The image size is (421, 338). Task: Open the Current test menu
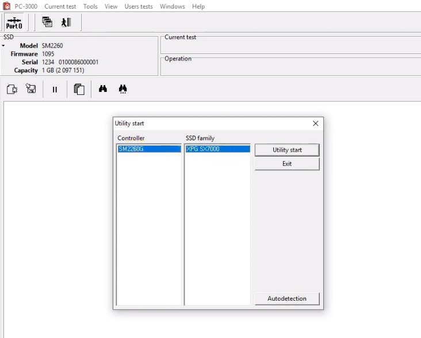click(60, 6)
